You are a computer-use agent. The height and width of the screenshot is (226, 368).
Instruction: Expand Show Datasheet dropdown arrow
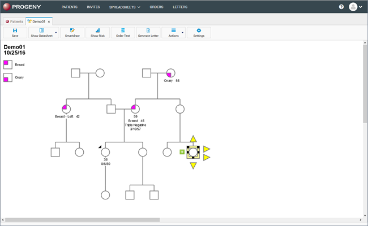[x=56, y=33]
